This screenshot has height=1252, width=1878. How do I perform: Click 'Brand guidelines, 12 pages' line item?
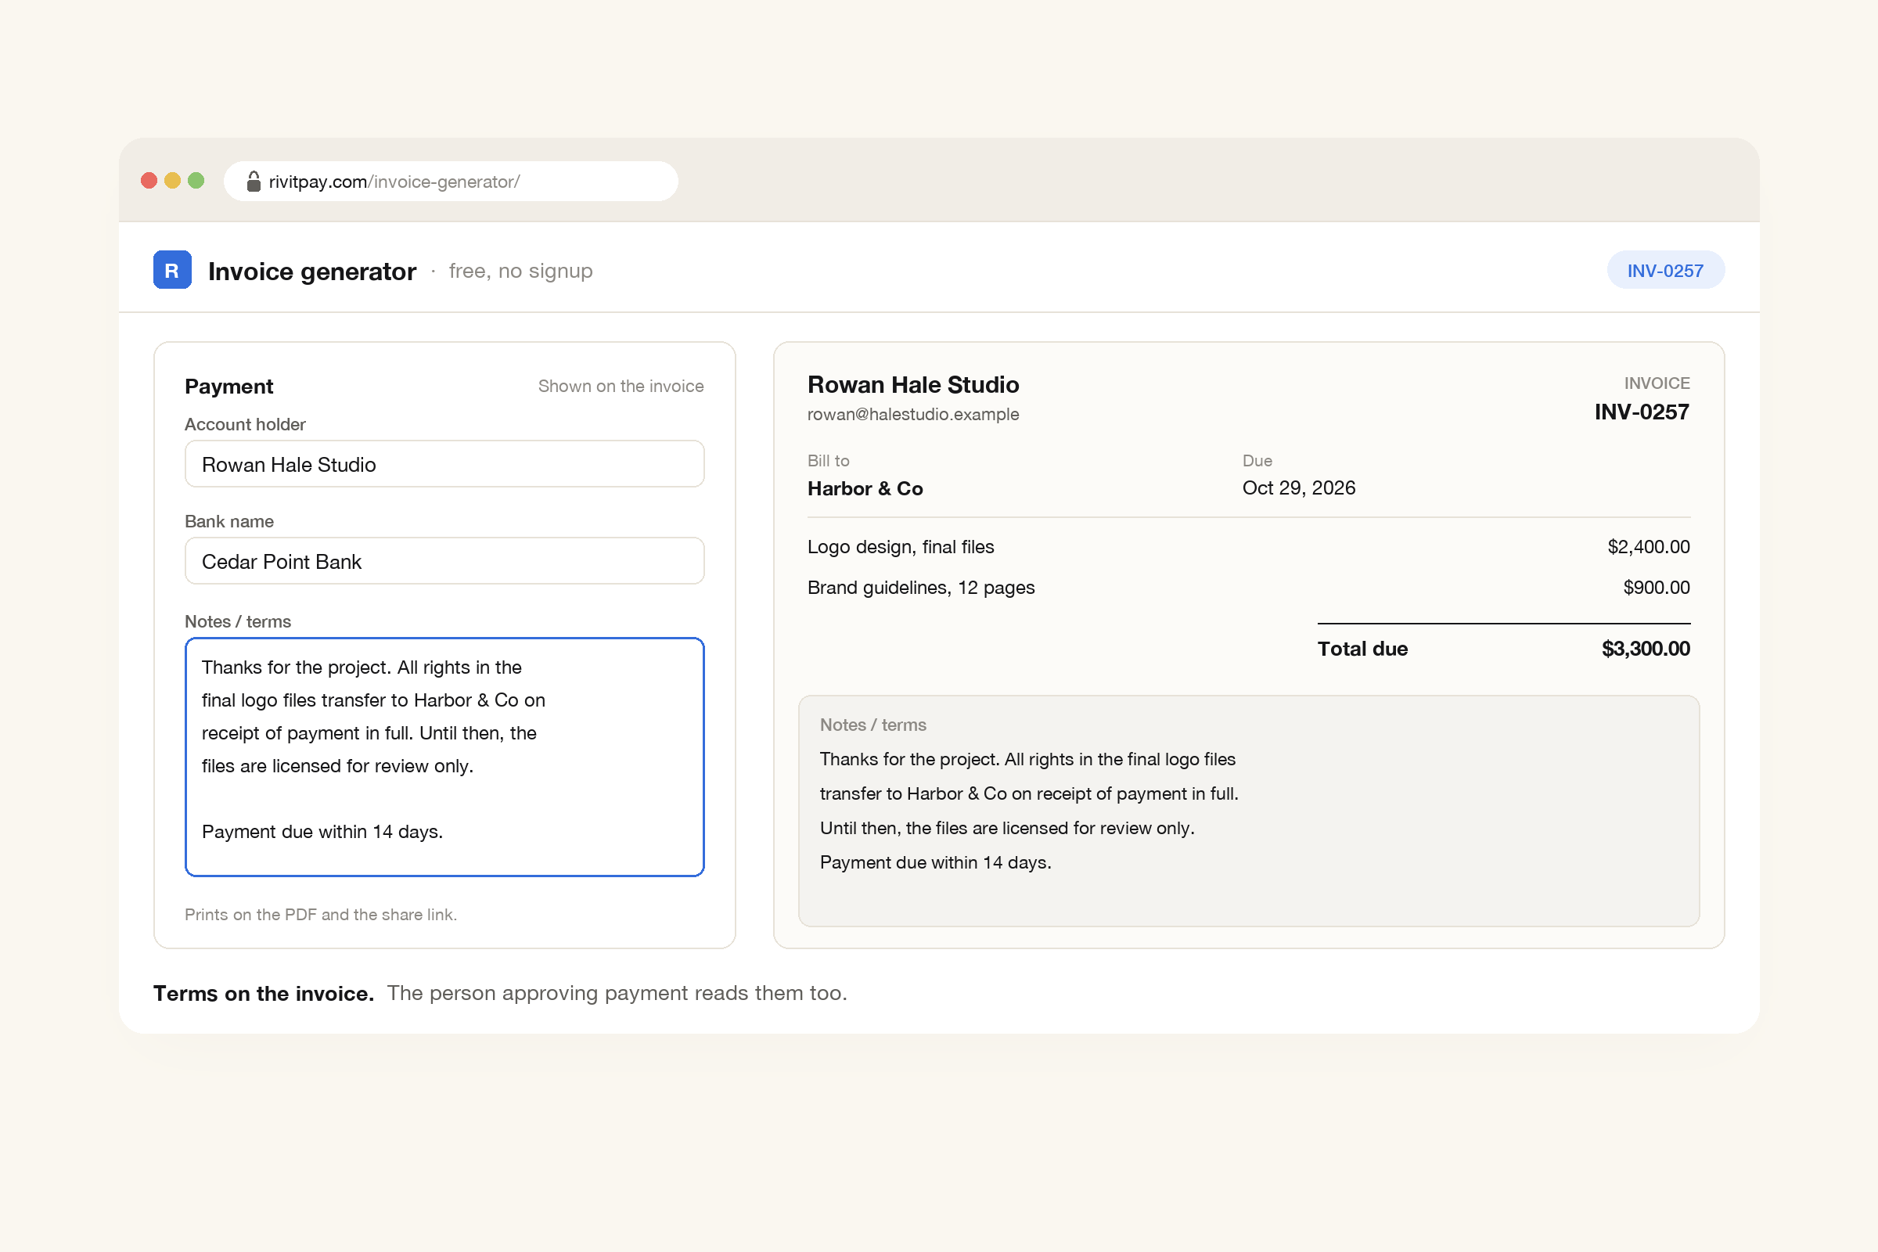coord(921,588)
